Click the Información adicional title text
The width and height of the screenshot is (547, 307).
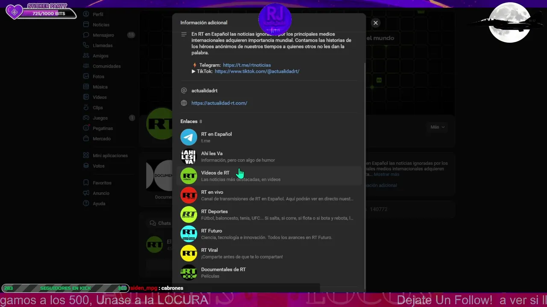tap(204, 23)
